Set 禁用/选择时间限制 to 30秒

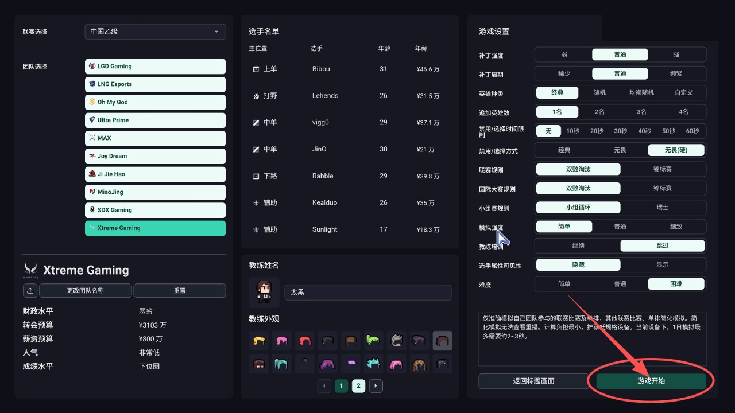620,131
